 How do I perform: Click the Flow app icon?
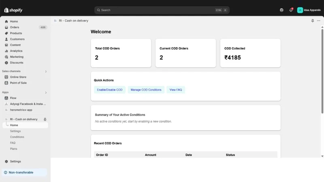[6, 98]
